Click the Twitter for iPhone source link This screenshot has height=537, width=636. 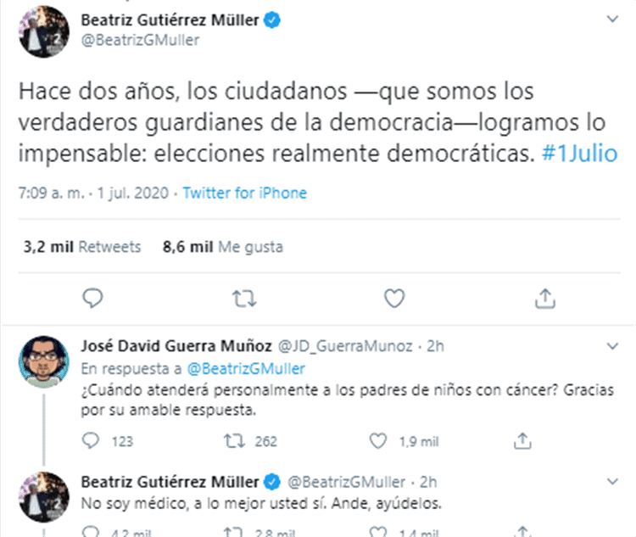coord(245,193)
